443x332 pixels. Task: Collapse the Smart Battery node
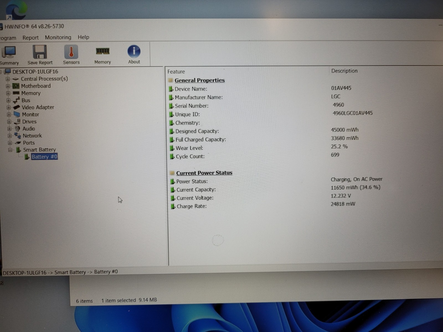tap(10, 150)
